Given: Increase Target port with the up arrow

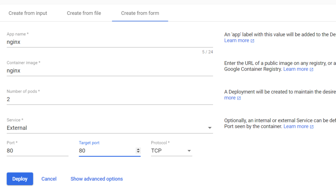Looking at the screenshot, I should [x=138, y=149].
